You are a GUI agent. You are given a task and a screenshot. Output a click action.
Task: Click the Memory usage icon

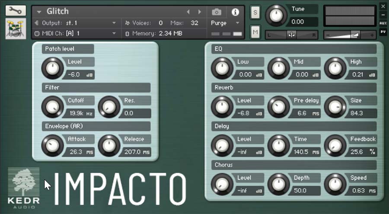coord(127,34)
